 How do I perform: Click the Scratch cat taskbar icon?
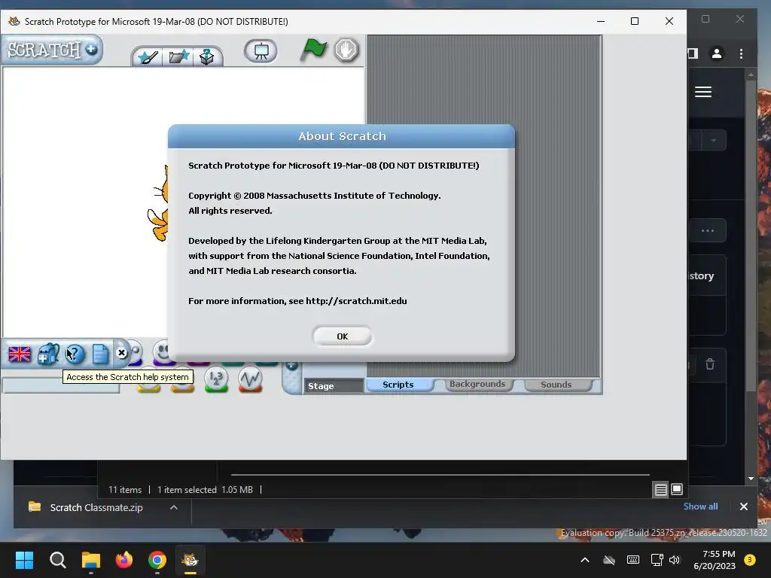tap(190, 560)
